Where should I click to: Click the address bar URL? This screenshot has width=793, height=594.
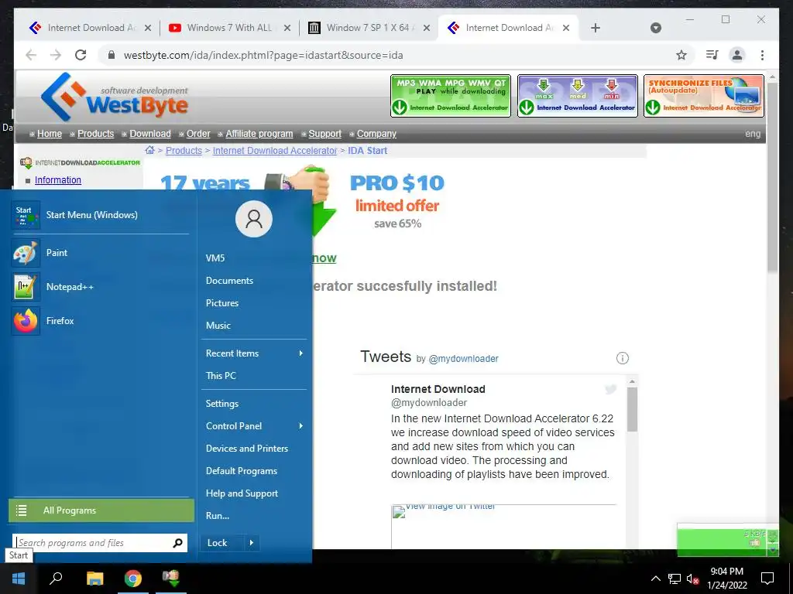(x=263, y=55)
